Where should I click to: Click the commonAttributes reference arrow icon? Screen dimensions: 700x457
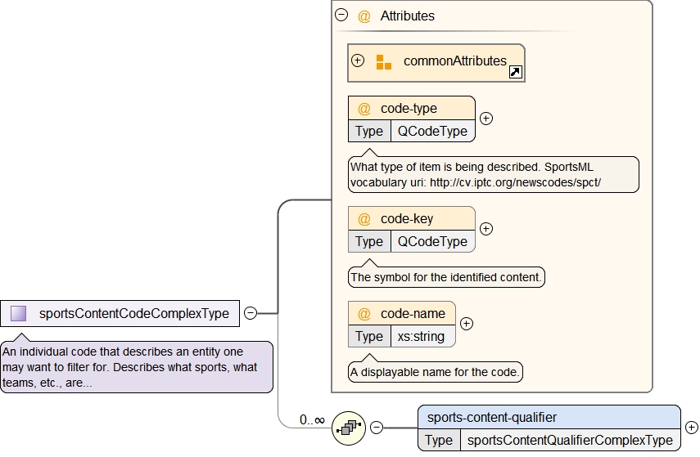click(515, 73)
